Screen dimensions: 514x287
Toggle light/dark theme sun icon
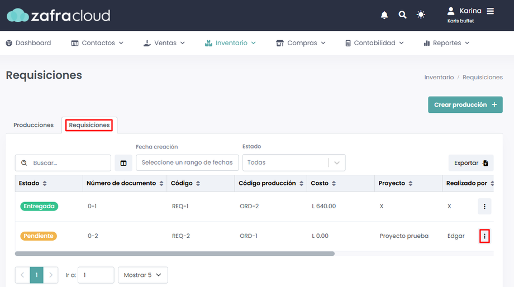(421, 15)
